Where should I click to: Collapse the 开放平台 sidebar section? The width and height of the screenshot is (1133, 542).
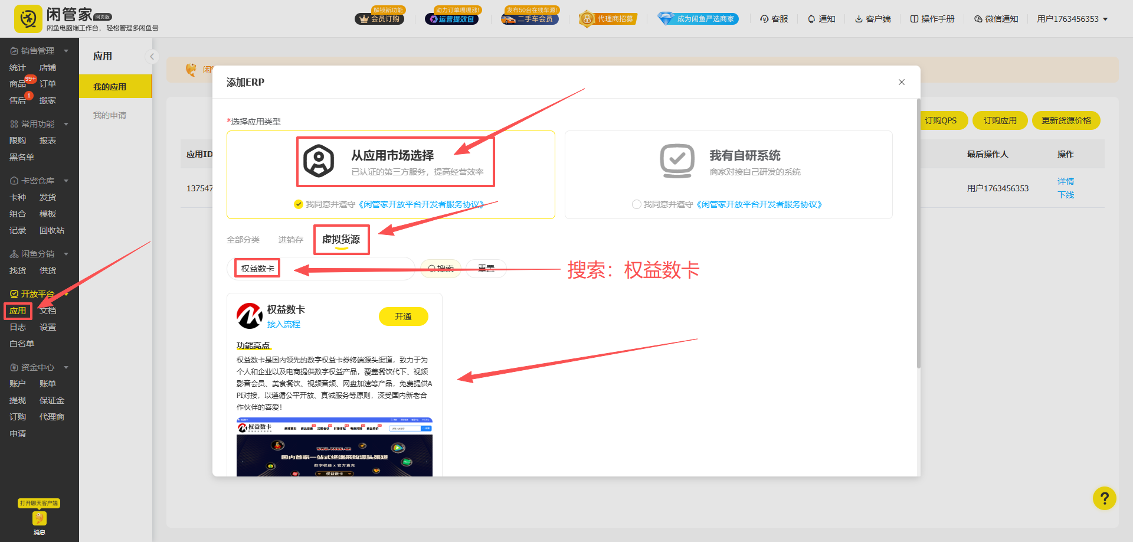[66, 293]
